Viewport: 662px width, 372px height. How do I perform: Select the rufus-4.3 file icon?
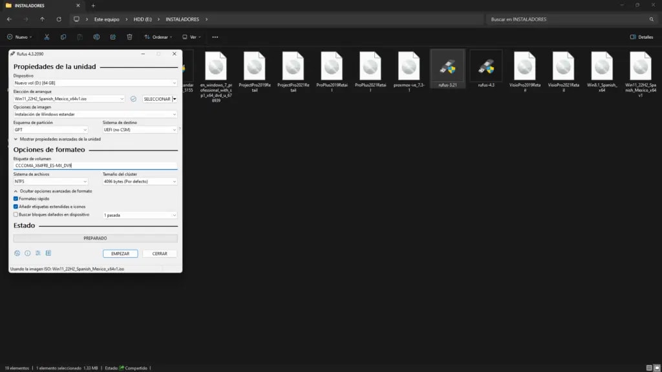point(486,69)
